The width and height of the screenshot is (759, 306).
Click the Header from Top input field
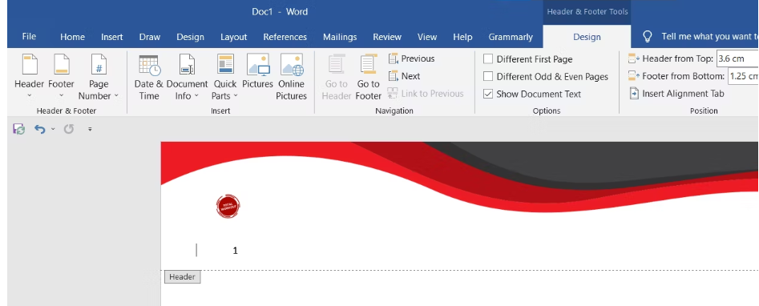coord(737,59)
